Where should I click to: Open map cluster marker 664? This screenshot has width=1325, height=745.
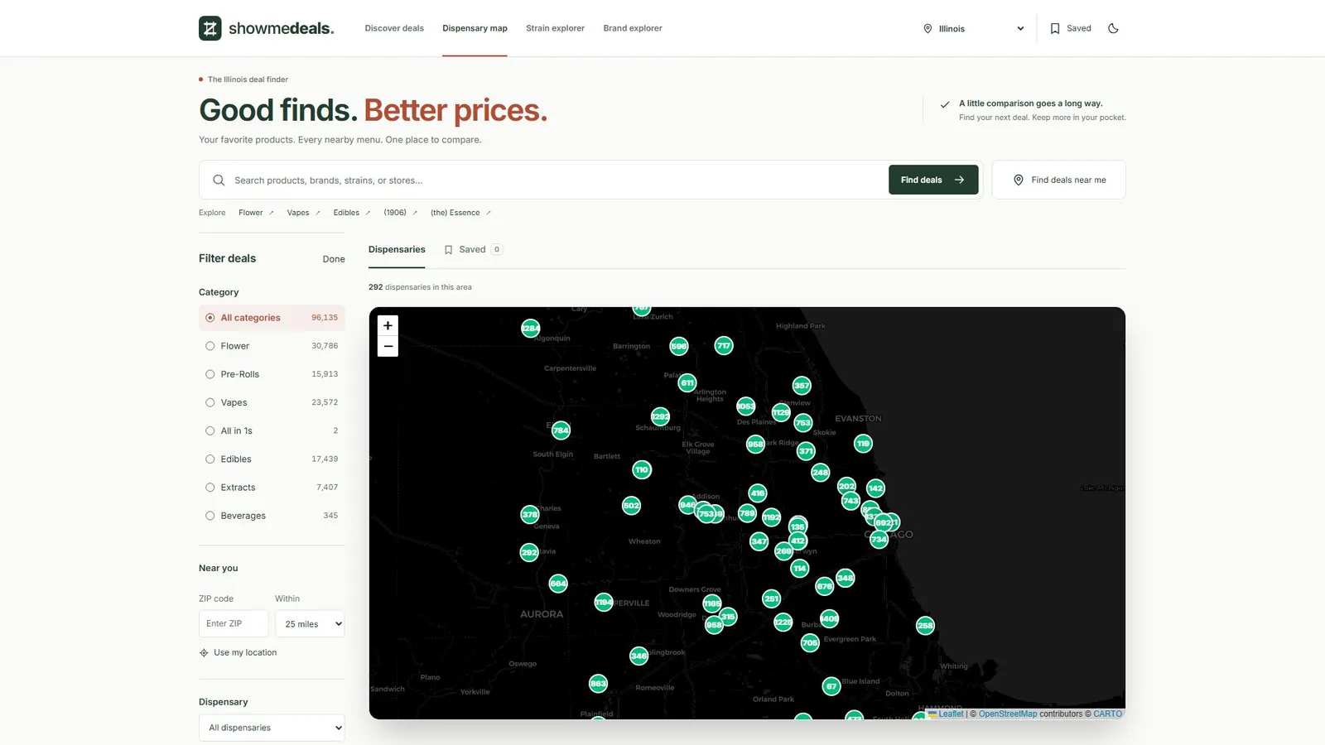pos(558,583)
